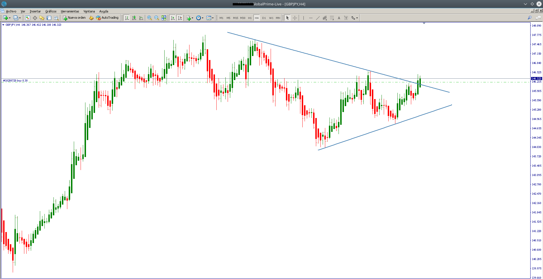Select the Fibonacci Retracement tool

[x=332, y=18]
